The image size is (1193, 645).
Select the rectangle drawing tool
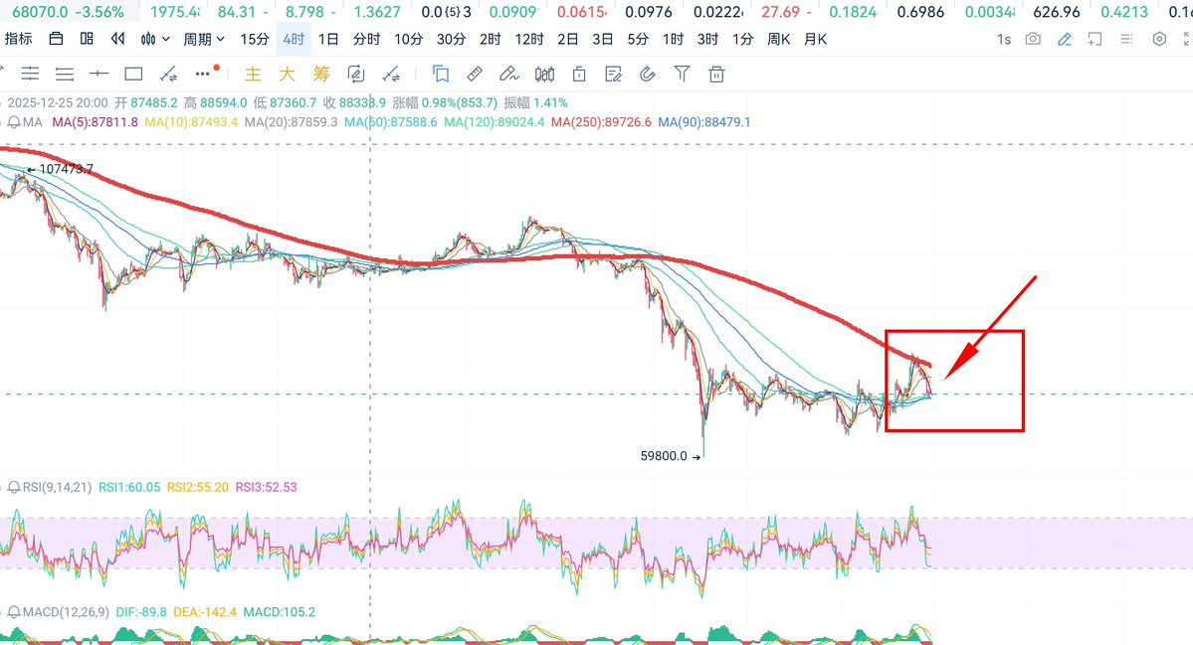point(134,74)
